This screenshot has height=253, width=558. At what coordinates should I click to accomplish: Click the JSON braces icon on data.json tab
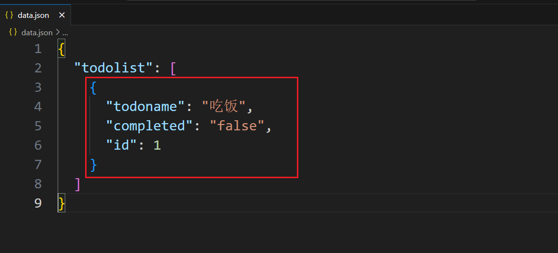pos(9,15)
